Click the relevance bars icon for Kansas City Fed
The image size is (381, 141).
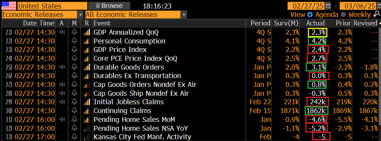(87, 137)
